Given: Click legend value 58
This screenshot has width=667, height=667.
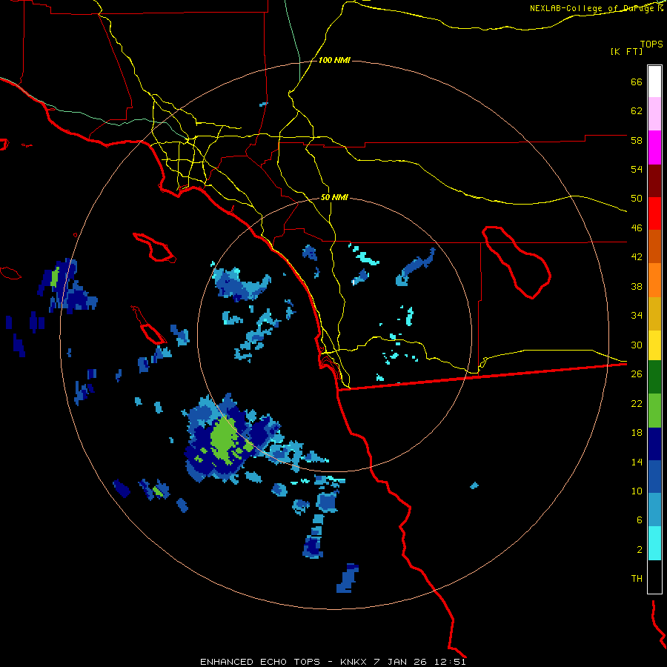Looking at the screenshot, I should pos(637,140).
